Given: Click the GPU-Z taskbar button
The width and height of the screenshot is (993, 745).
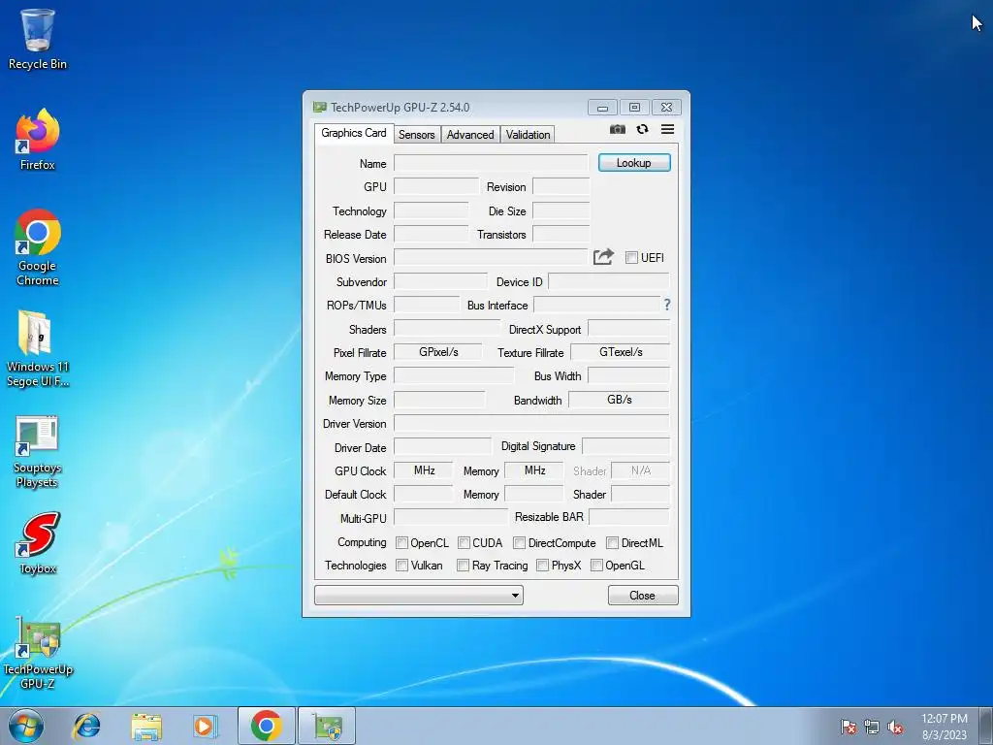Looking at the screenshot, I should point(327,726).
